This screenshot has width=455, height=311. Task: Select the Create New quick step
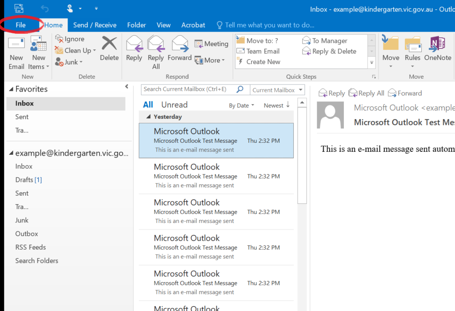pos(259,61)
